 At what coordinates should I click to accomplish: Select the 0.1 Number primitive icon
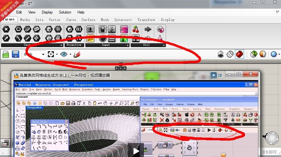(x=79, y=29)
